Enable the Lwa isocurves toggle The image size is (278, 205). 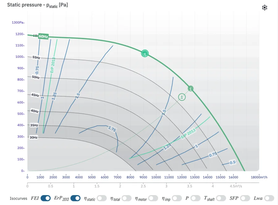tap(269, 198)
